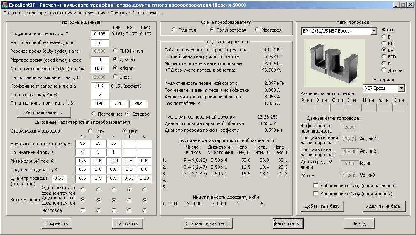Image resolution: width=416 pixels, height=235 pixels.
Task: Select 'Однополярн.' rectification for output 3
Action: click(114, 190)
